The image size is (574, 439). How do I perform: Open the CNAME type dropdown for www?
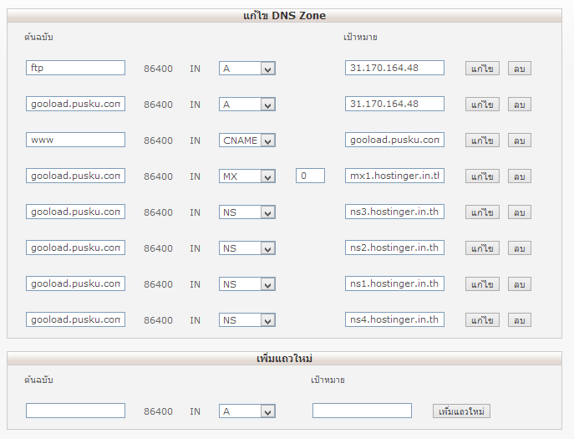click(247, 140)
